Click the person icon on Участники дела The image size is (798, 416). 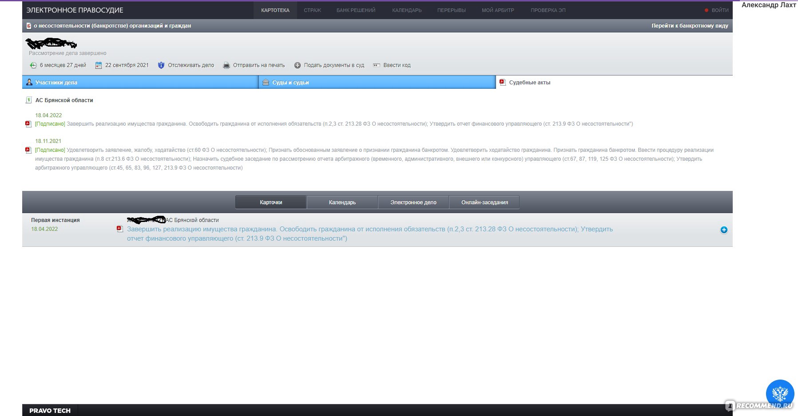click(x=29, y=82)
